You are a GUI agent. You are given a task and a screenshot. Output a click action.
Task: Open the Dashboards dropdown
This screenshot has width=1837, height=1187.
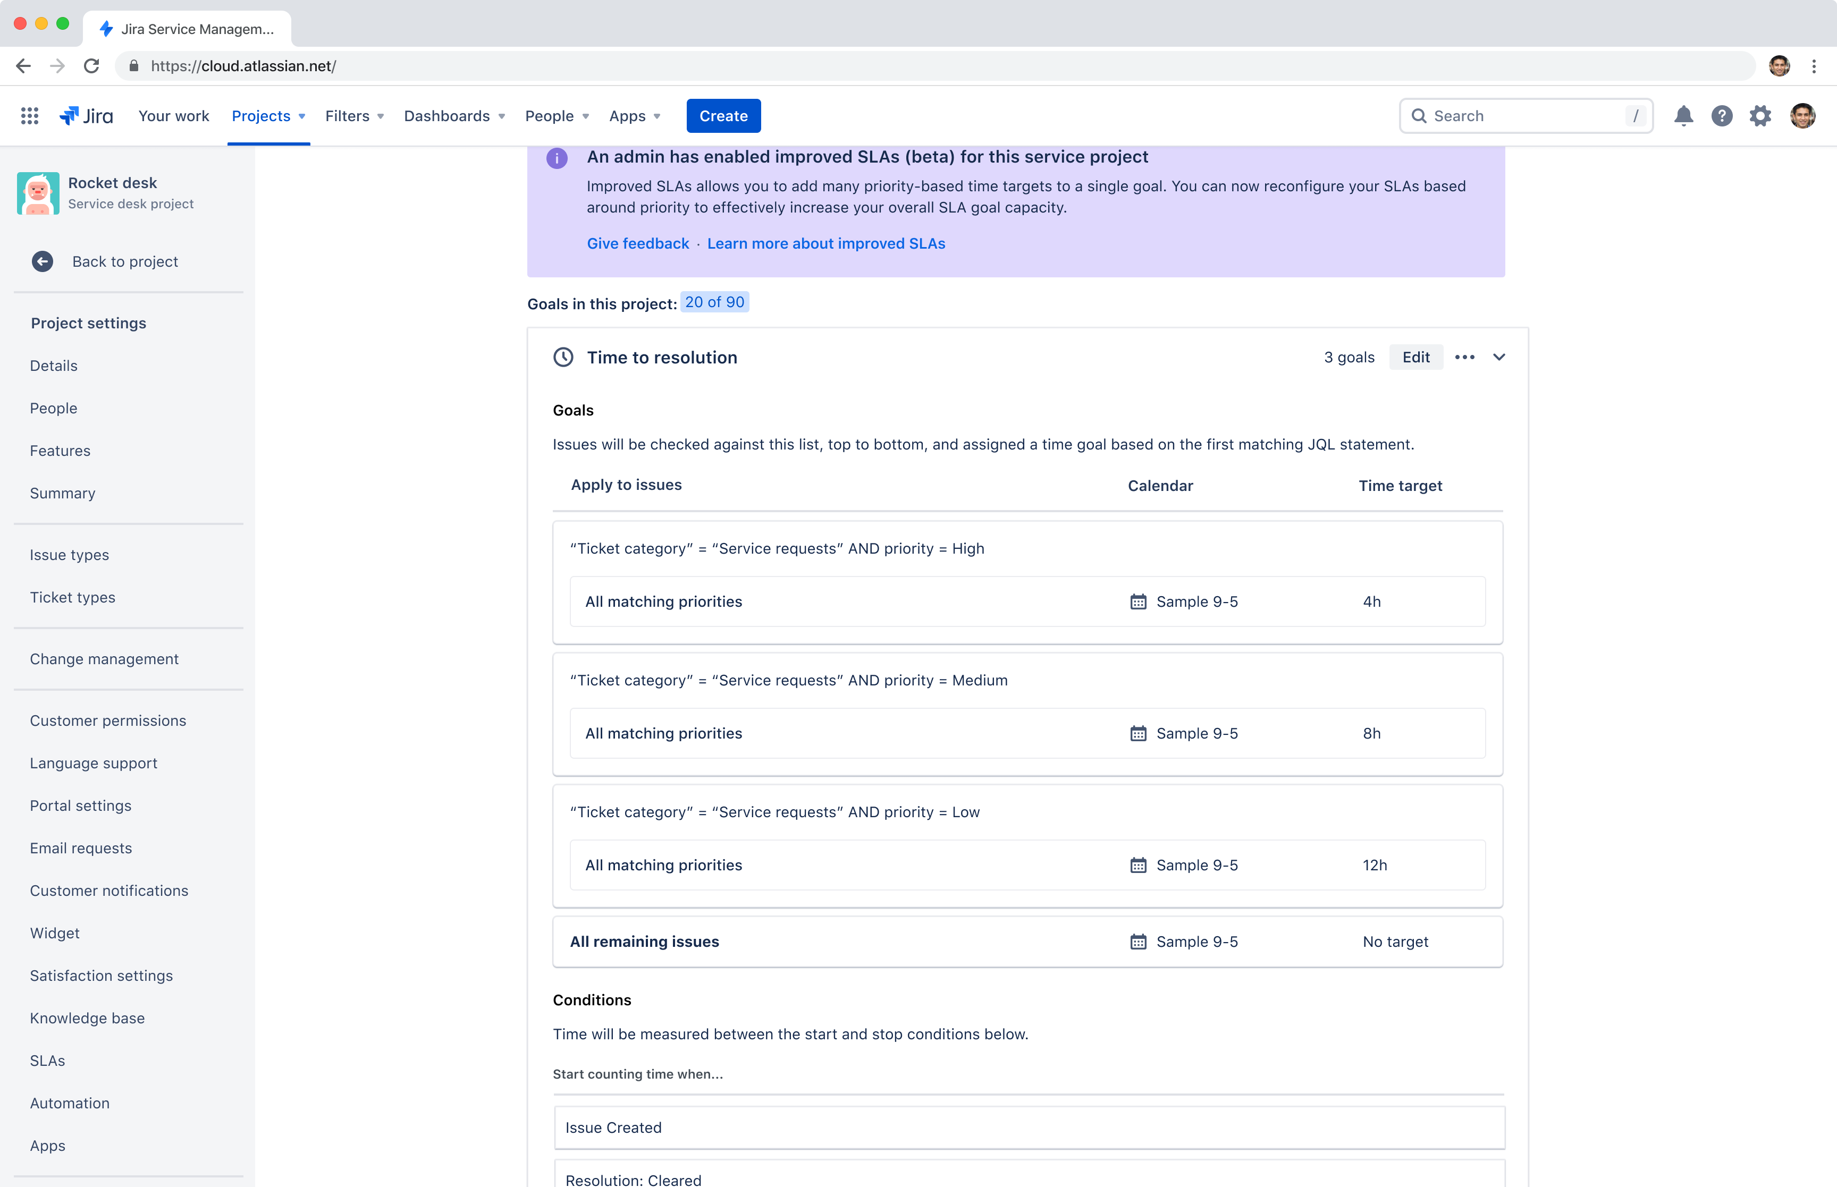(454, 116)
